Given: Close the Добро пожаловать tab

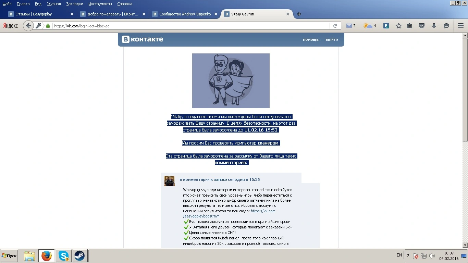Looking at the screenshot, I should (x=144, y=14).
